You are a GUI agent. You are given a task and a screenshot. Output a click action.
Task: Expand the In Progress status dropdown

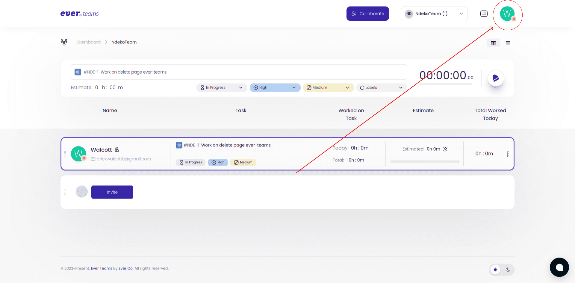click(222, 87)
